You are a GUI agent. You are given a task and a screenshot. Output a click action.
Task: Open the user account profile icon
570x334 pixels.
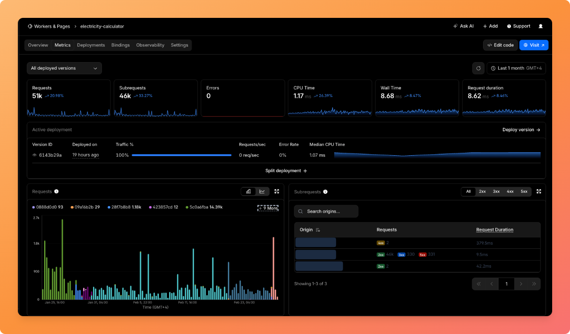click(x=540, y=26)
